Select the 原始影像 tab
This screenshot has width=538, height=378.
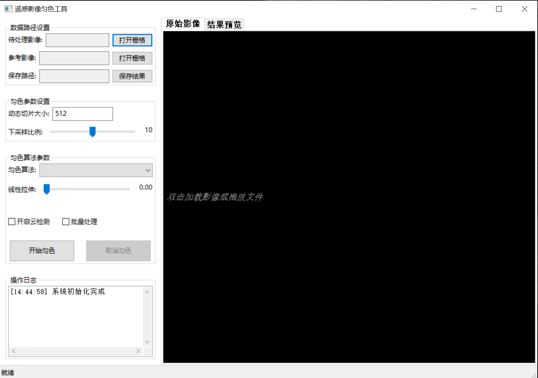coord(183,24)
